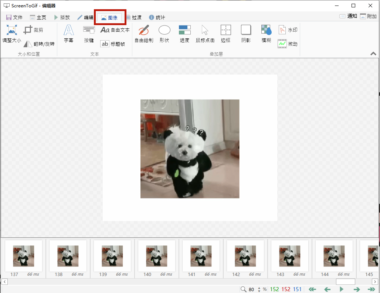Open the 字幕 caption tool
Screen dimensions: 380x293
tap(68, 34)
